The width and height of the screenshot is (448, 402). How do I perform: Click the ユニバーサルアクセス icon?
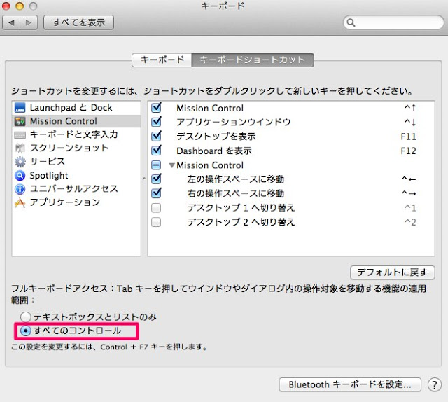pyautogui.click(x=20, y=189)
